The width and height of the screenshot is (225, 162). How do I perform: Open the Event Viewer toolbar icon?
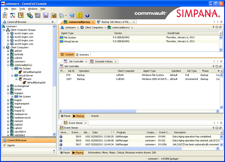point(21,15)
